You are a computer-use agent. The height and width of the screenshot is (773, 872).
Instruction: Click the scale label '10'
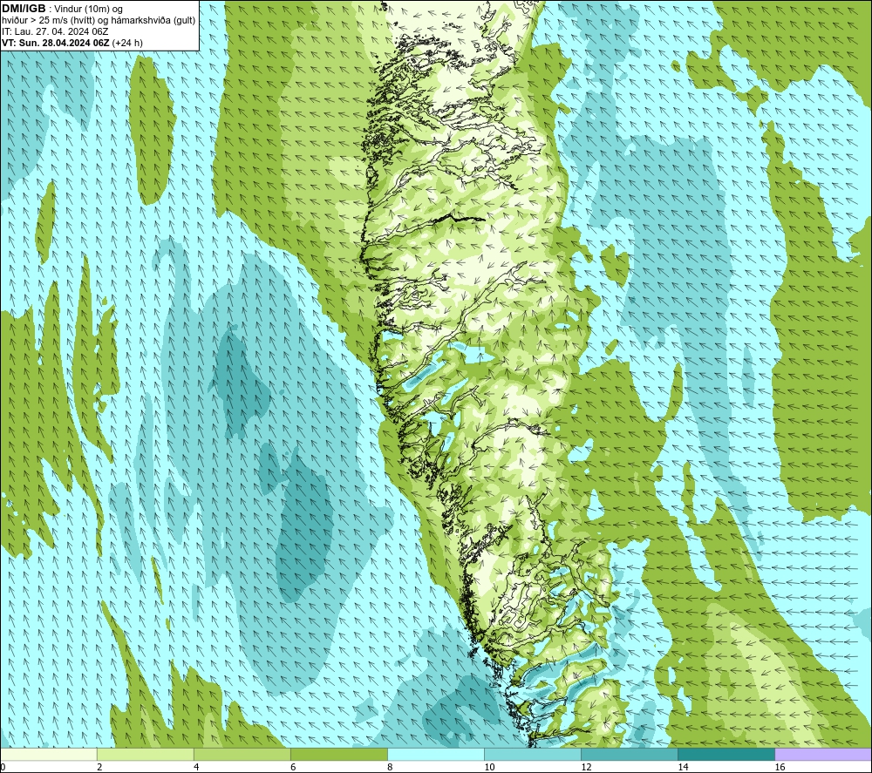489,767
